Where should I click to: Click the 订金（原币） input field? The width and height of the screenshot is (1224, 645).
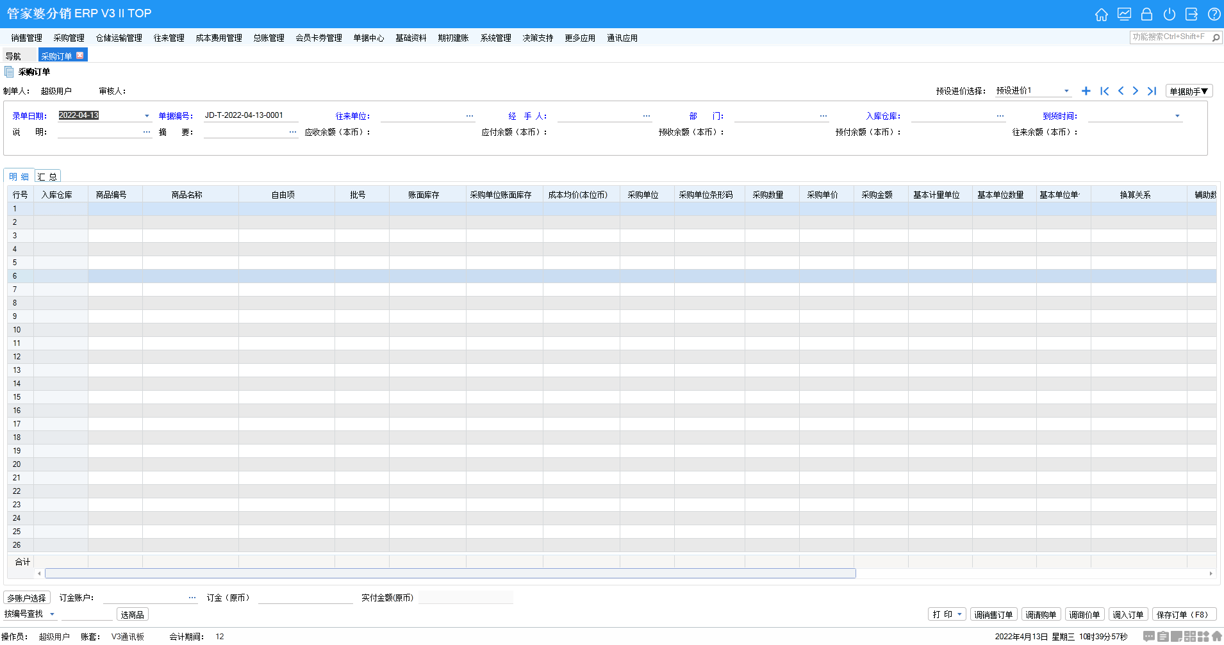[x=306, y=598]
